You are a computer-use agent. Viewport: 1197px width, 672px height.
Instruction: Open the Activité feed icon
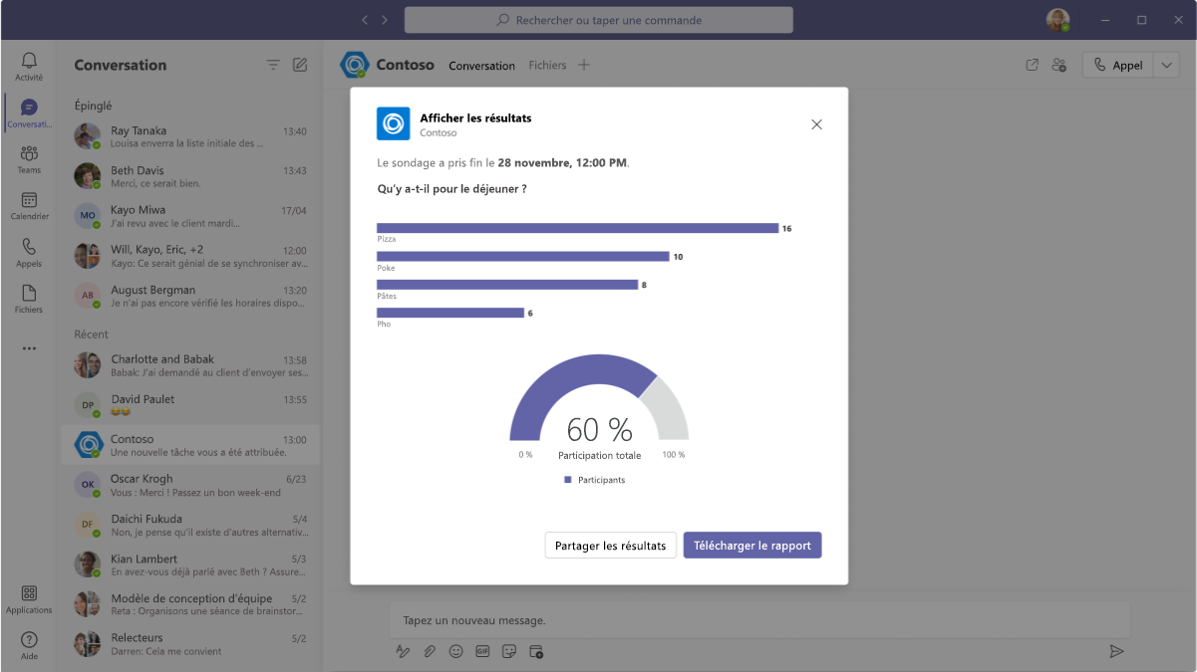click(29, 67)
